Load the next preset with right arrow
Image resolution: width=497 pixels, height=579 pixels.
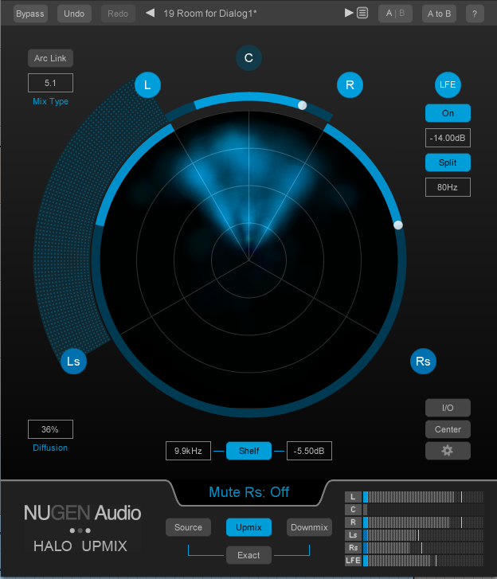[349, 14]
